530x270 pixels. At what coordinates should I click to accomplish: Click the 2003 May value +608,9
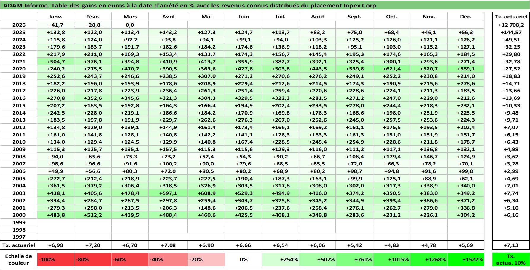point(206,193)
